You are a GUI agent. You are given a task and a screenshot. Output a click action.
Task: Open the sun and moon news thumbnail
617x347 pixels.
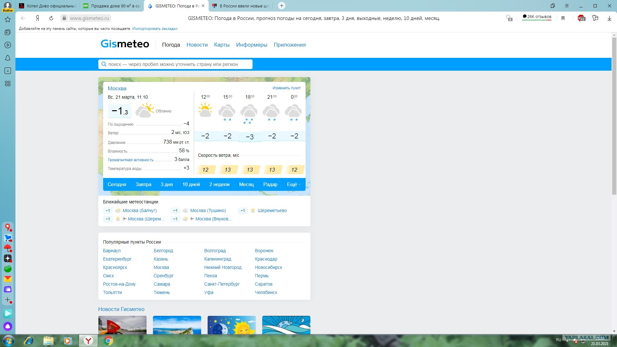(x=232, y=325)
